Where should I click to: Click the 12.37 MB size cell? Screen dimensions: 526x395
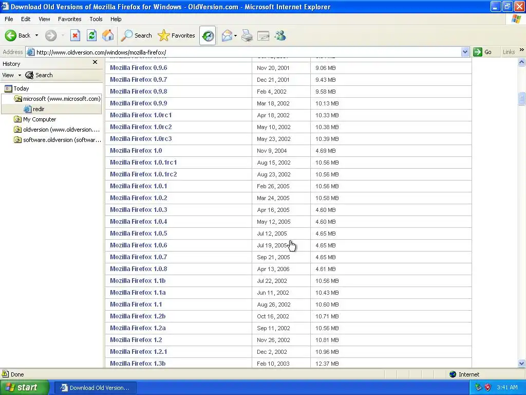(x=327, y=364)
